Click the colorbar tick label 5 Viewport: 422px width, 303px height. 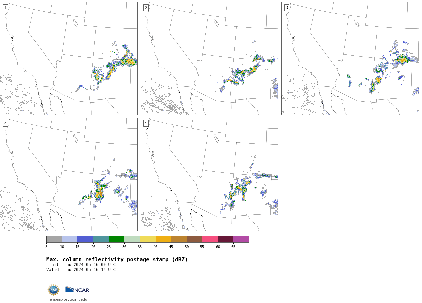pos(46,247)
